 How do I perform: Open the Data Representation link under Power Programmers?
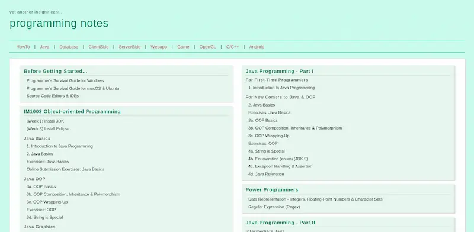coord(315,199)
